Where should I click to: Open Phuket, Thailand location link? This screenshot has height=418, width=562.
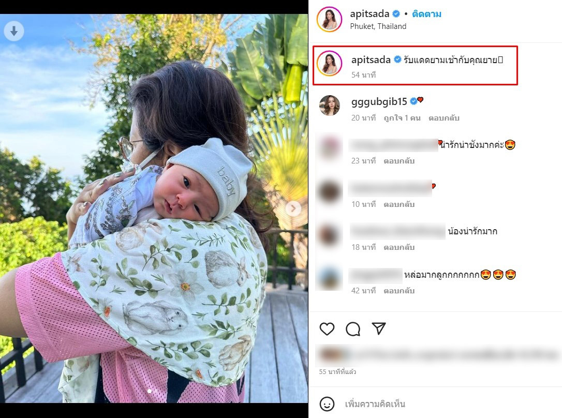tap(378, 26)
